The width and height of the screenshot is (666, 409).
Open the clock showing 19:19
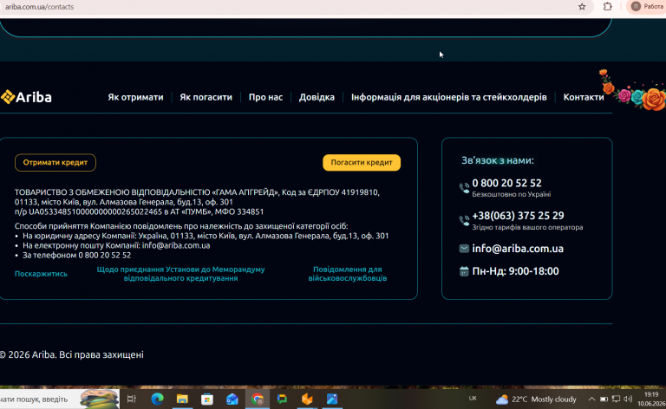pyautogui.click(x=650, y=399)
